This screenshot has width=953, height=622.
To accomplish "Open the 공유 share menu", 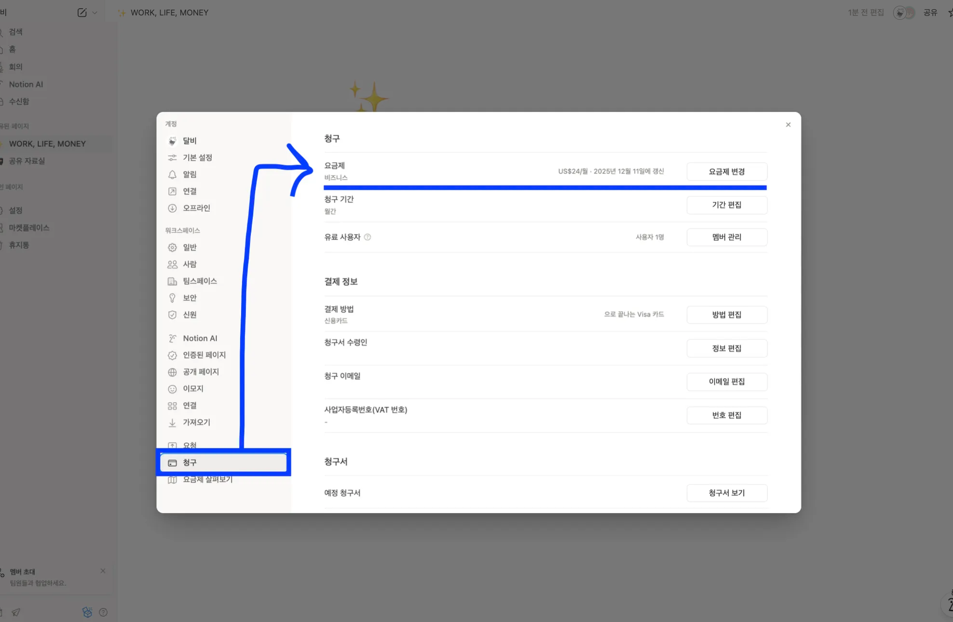I will 930,13.
